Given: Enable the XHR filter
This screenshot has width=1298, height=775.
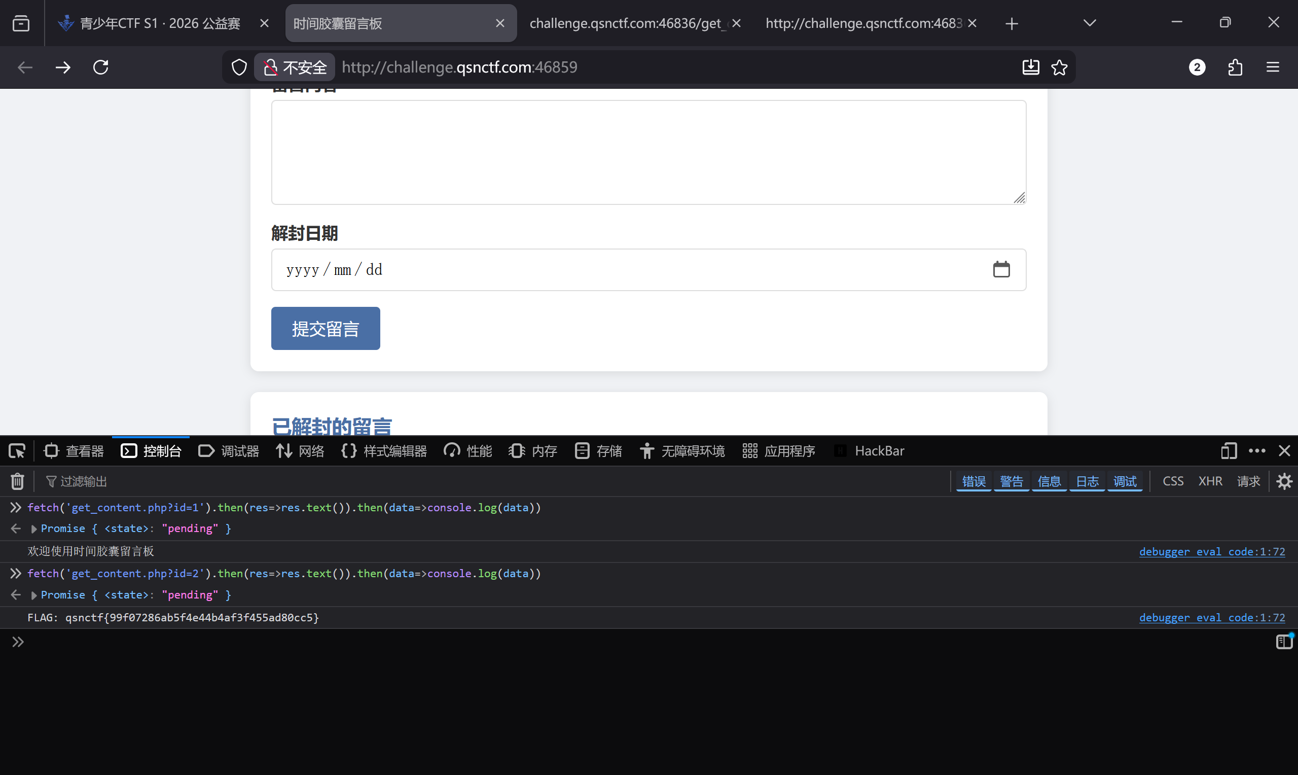Looking at the screenshot, I should point(1210,481).
